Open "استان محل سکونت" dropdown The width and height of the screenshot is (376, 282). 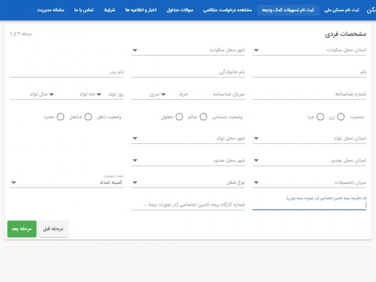coord(310,51)
